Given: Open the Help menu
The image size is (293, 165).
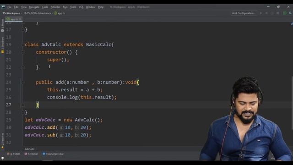Looking at the screenshot, I should click(x=101, y=7).
